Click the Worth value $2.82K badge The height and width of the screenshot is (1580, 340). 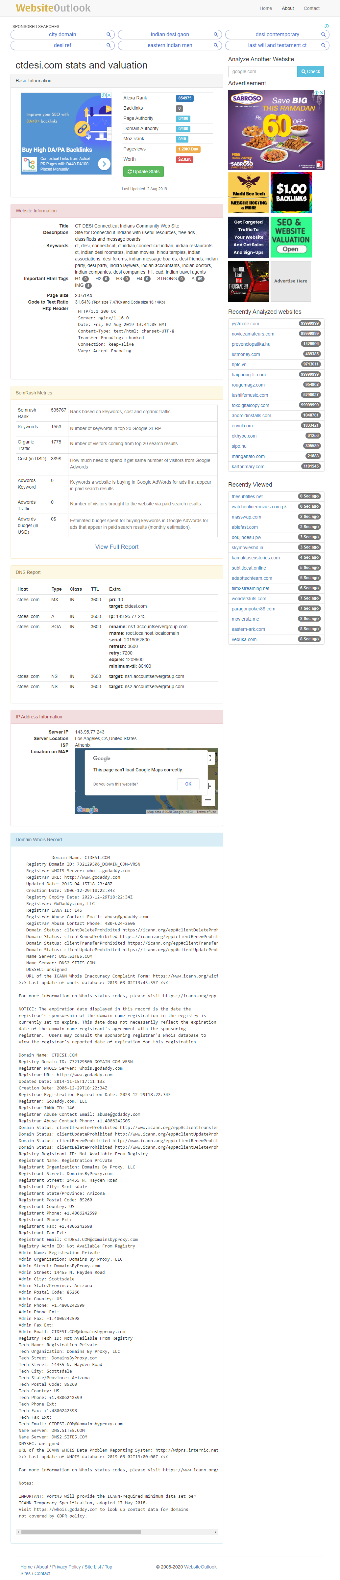click(x=185, y=159)
